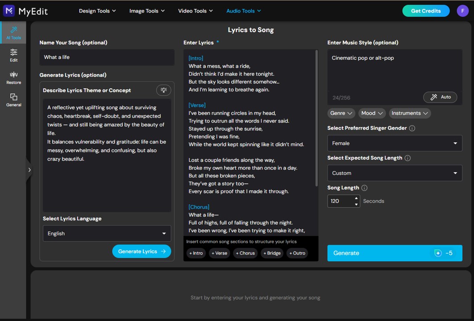Open user profile avatar F

click(462, 11)
